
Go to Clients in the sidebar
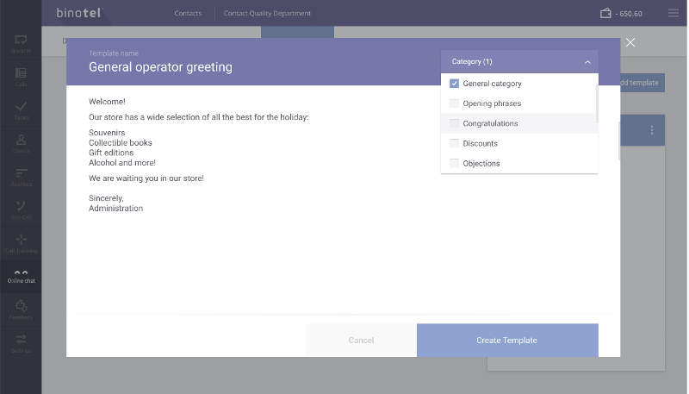[21, 143]
